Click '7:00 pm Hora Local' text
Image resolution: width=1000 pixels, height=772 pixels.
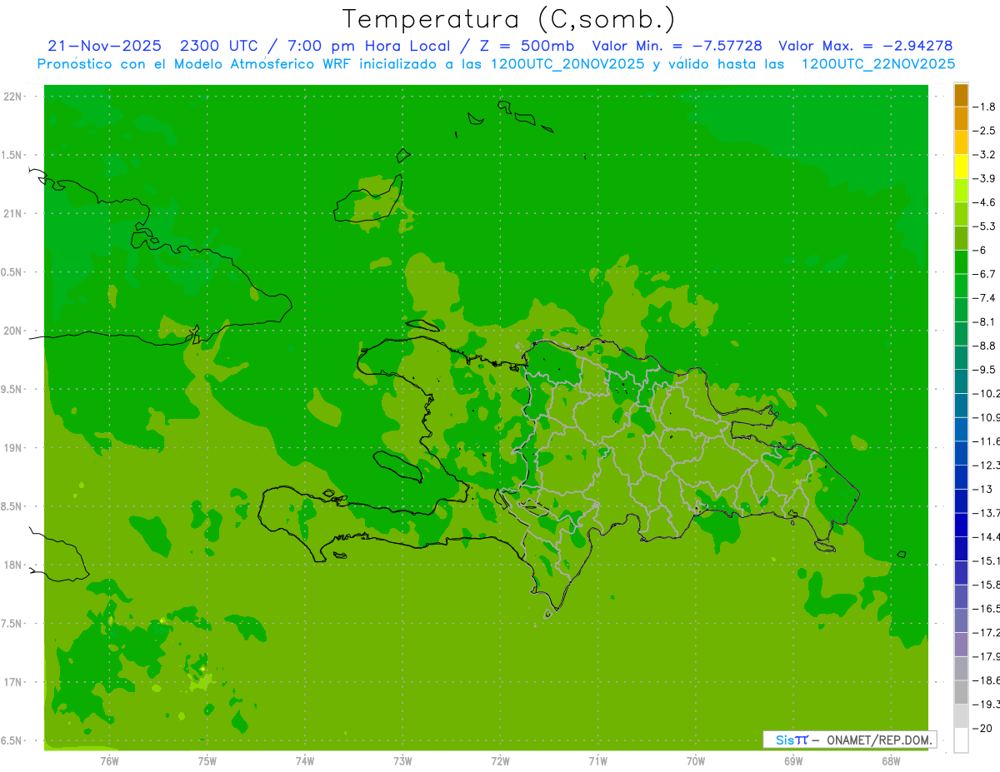click(x=367, y=46)
